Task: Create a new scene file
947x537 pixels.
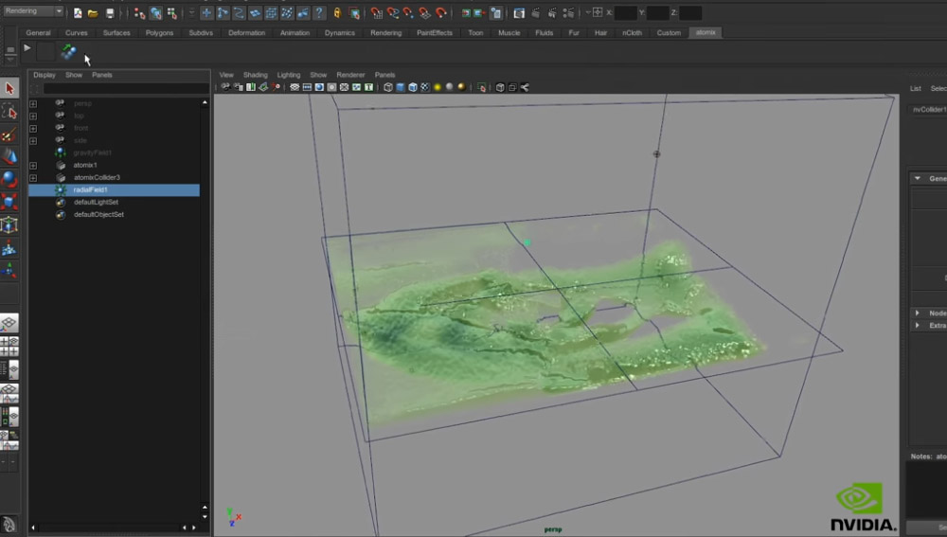Action: 78,12
